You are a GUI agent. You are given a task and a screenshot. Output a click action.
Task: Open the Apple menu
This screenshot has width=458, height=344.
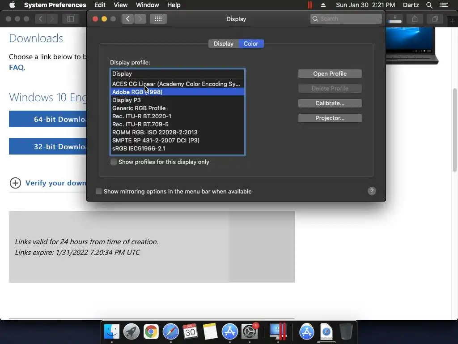pyautogui.click(x=12, y=5)
